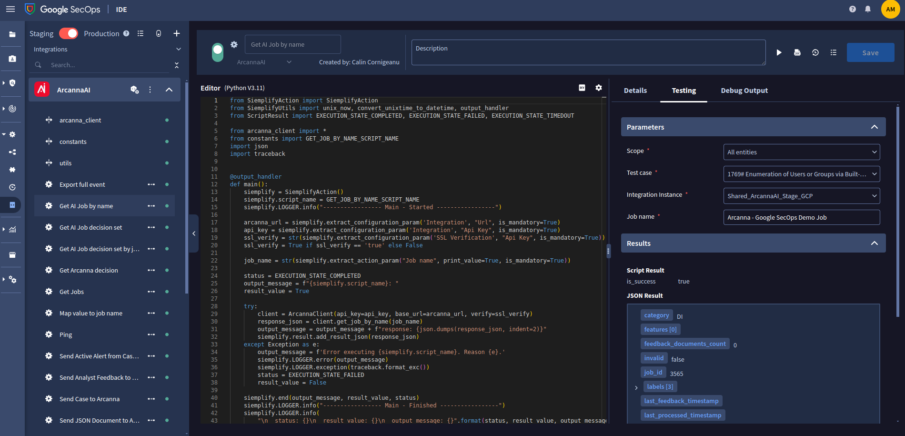Switch to the Debug Output tab
This screenshot has height=436, width=905.
click(x=744, y=91)
